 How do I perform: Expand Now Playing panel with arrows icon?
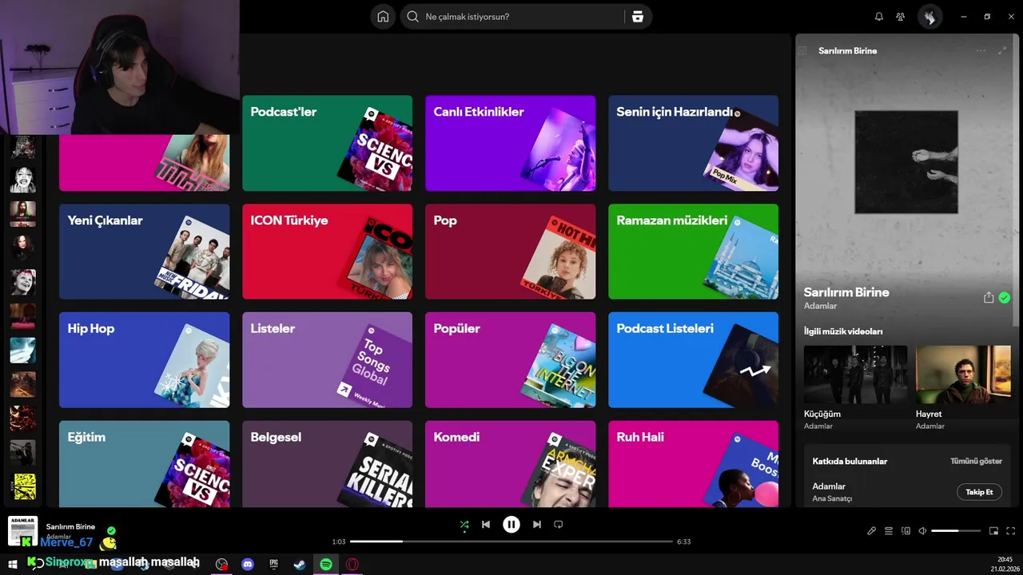(1002, 50)
